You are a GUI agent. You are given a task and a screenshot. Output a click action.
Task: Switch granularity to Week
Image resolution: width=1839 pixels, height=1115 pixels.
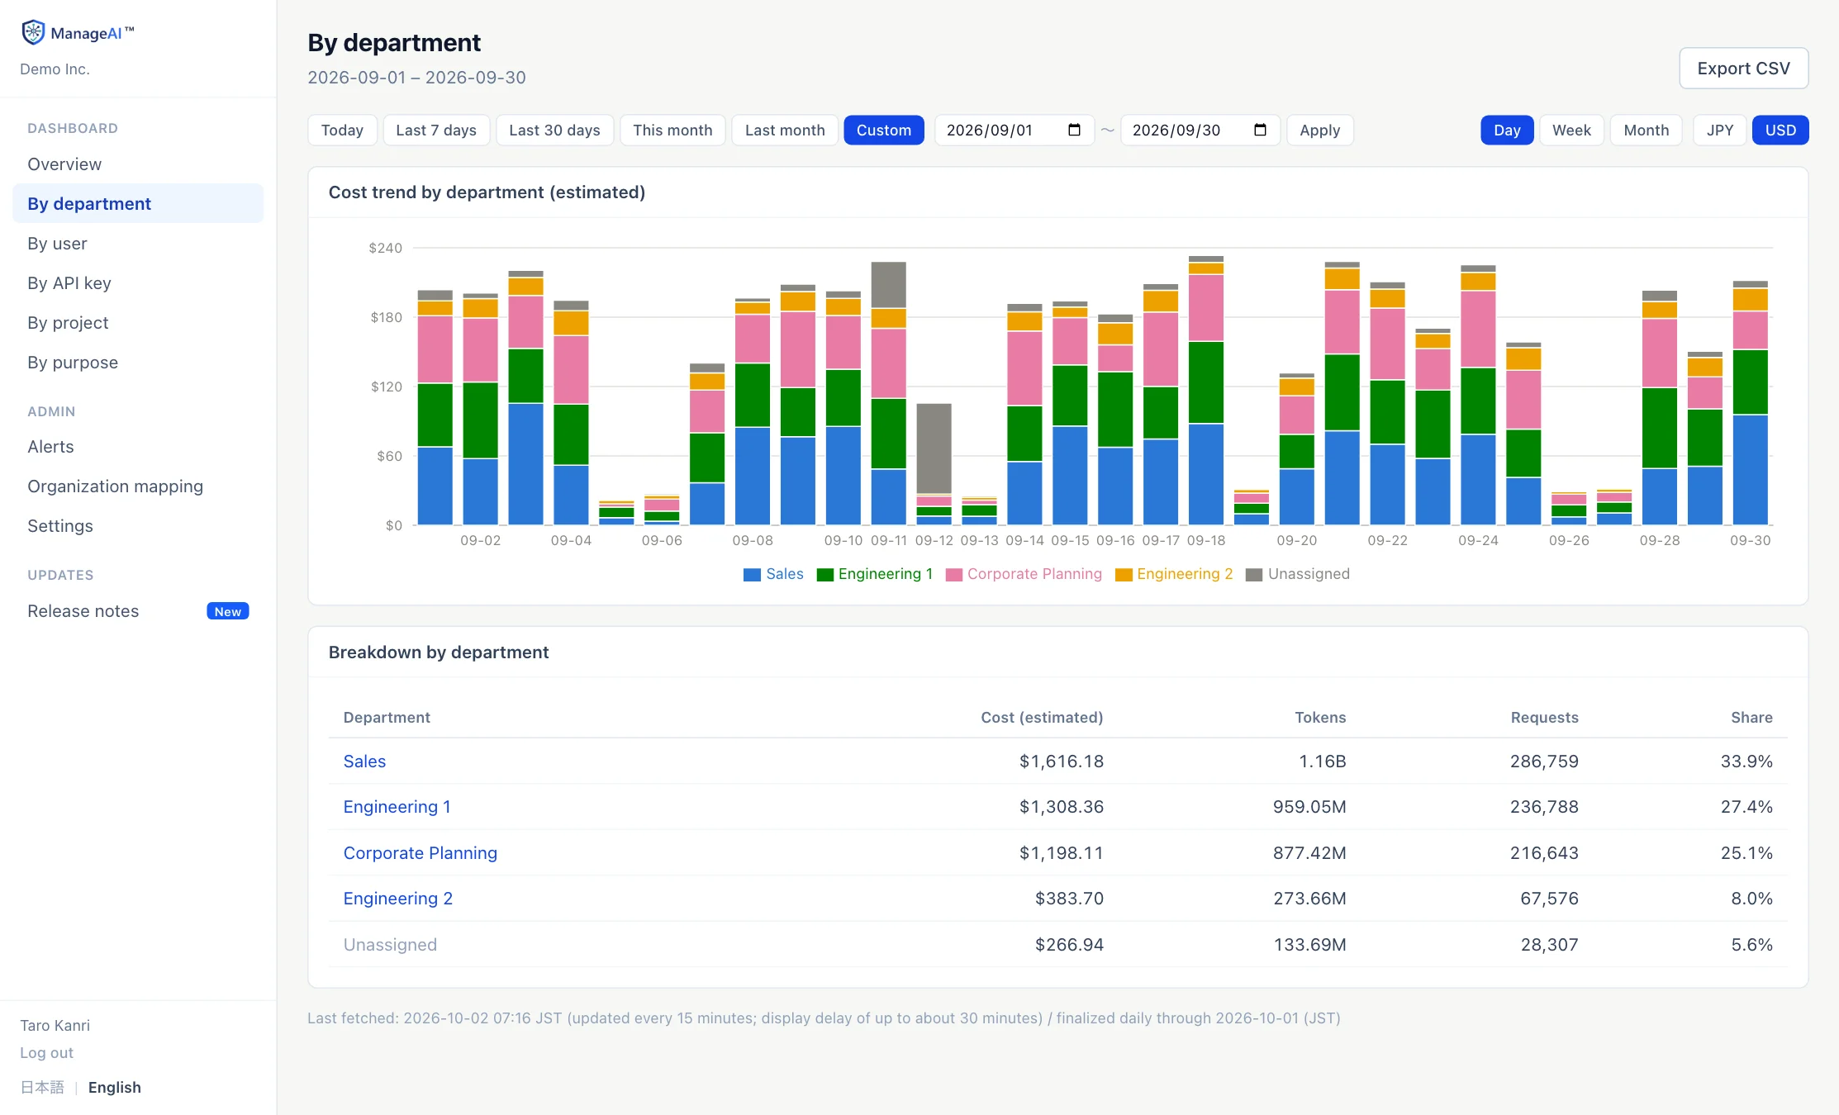[x=1571, y=130]
